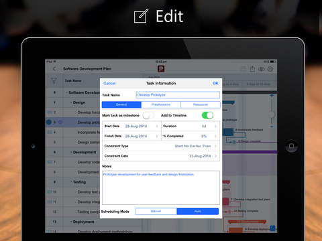Screen dimensions: 322x241
Task: Click the Task Name input field
Action: tap(178, 95)
